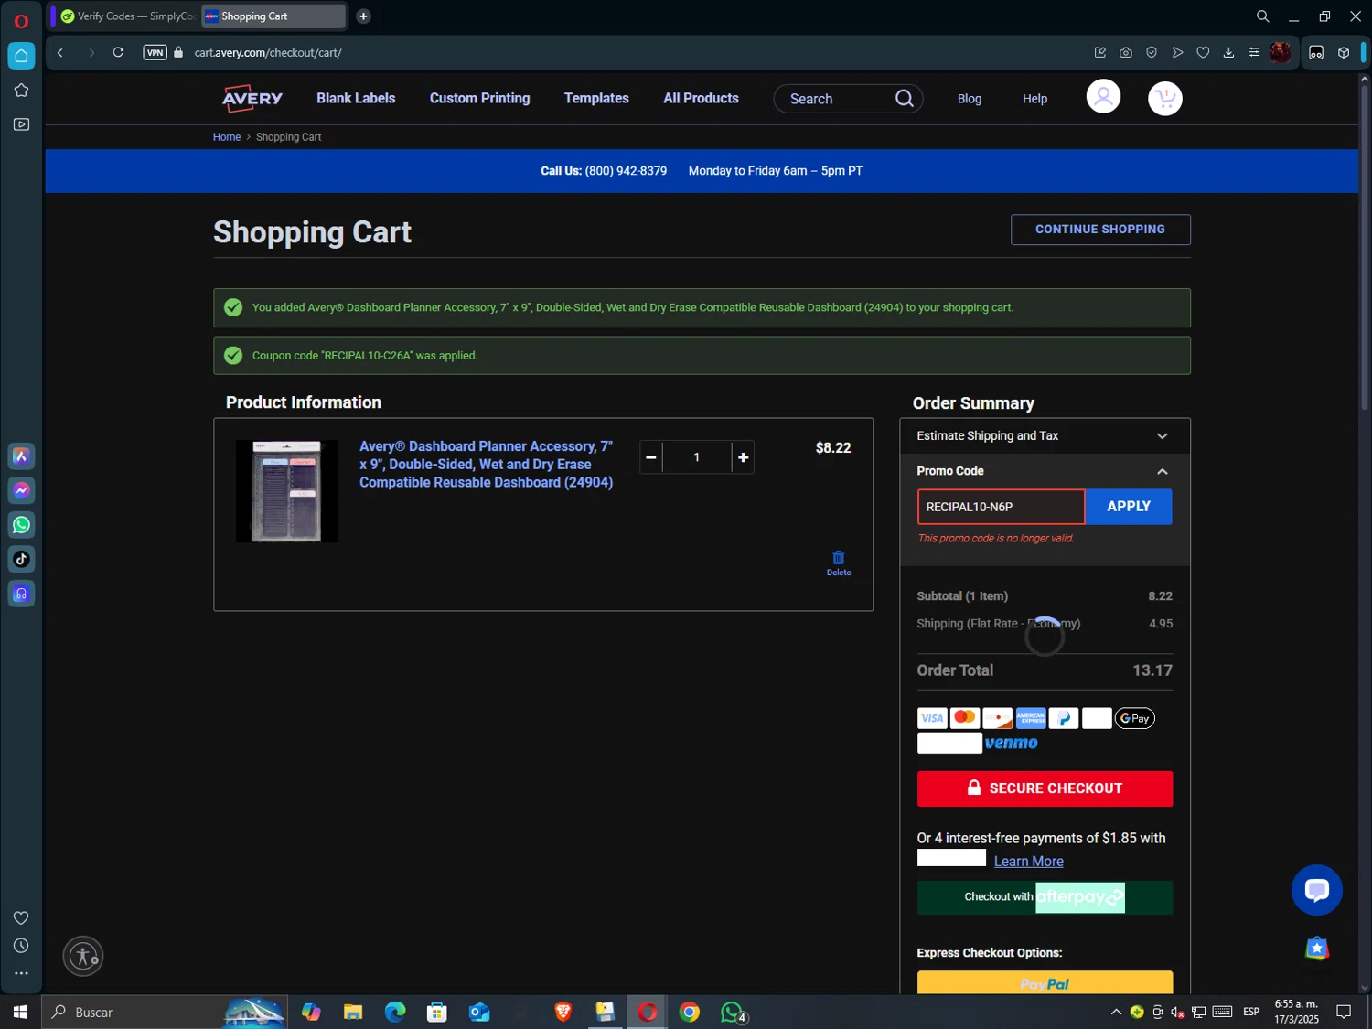The image size is (1372, 1029).
Task: Proceed to Secure Checkout
Action: click(x=1045, y=788)
